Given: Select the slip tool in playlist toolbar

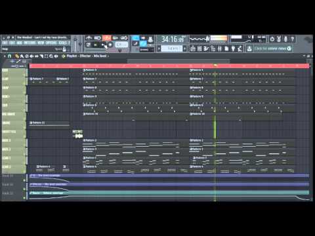Looking at the screenshot, I should point(36,56).
